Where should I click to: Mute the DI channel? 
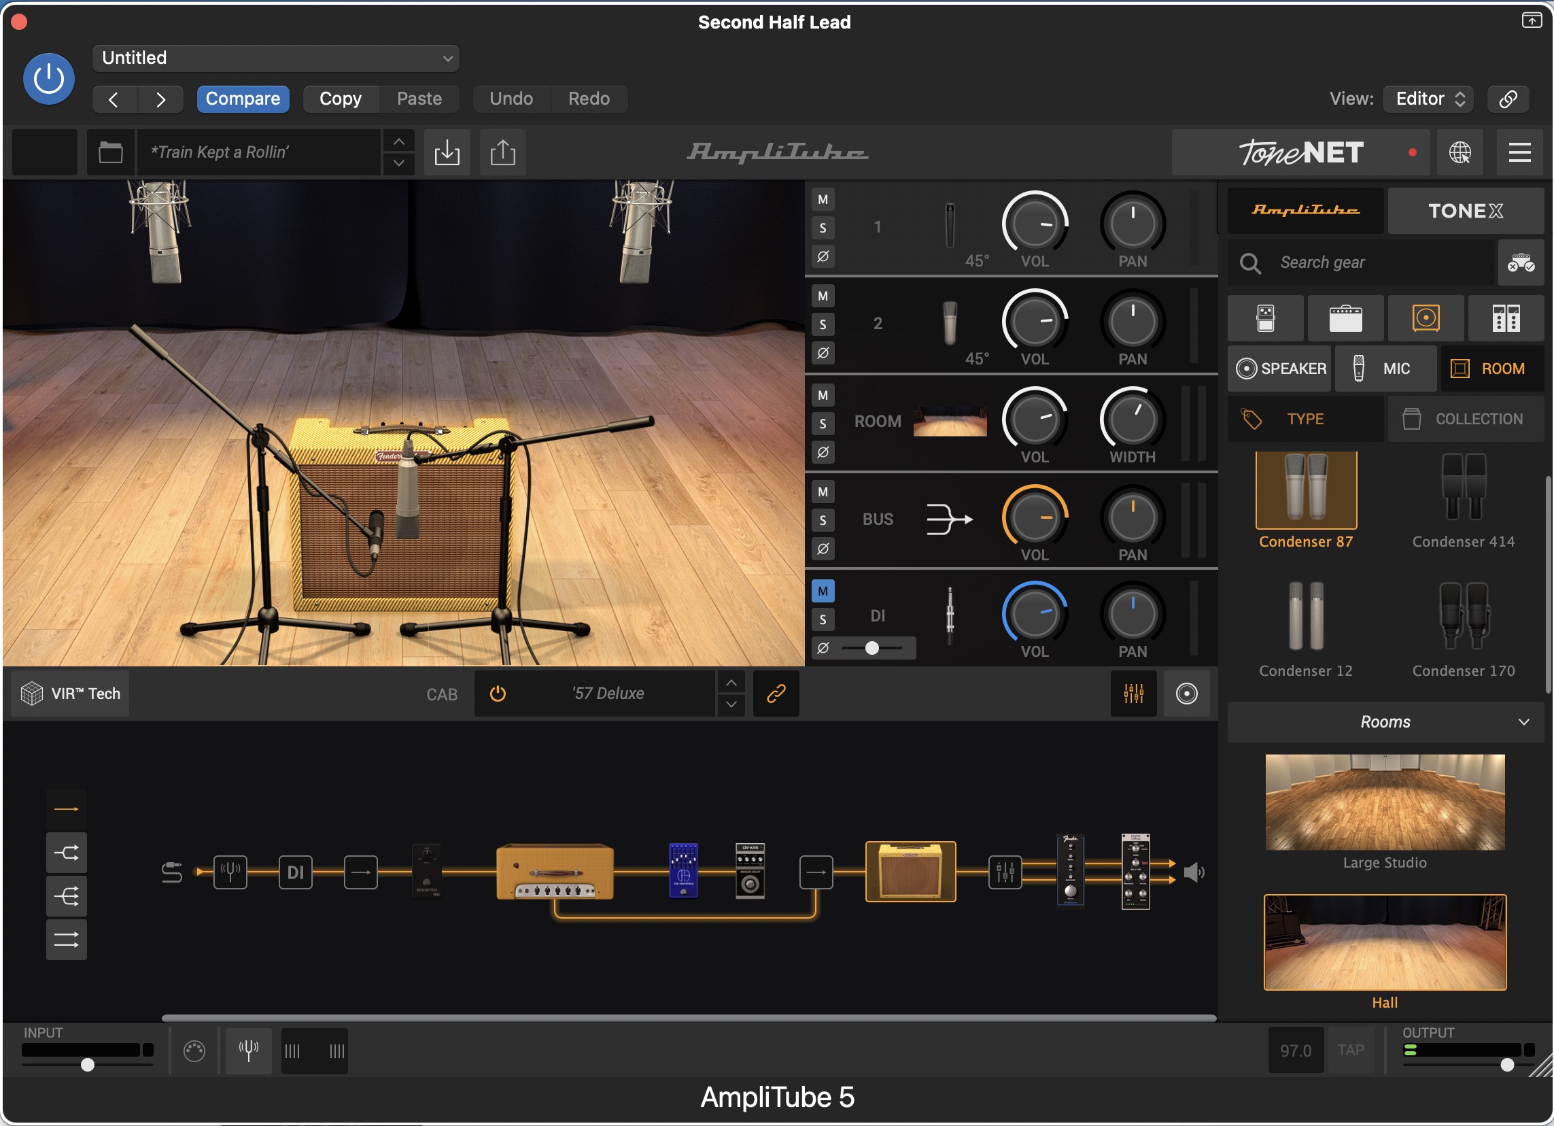(x=823, y=590)
